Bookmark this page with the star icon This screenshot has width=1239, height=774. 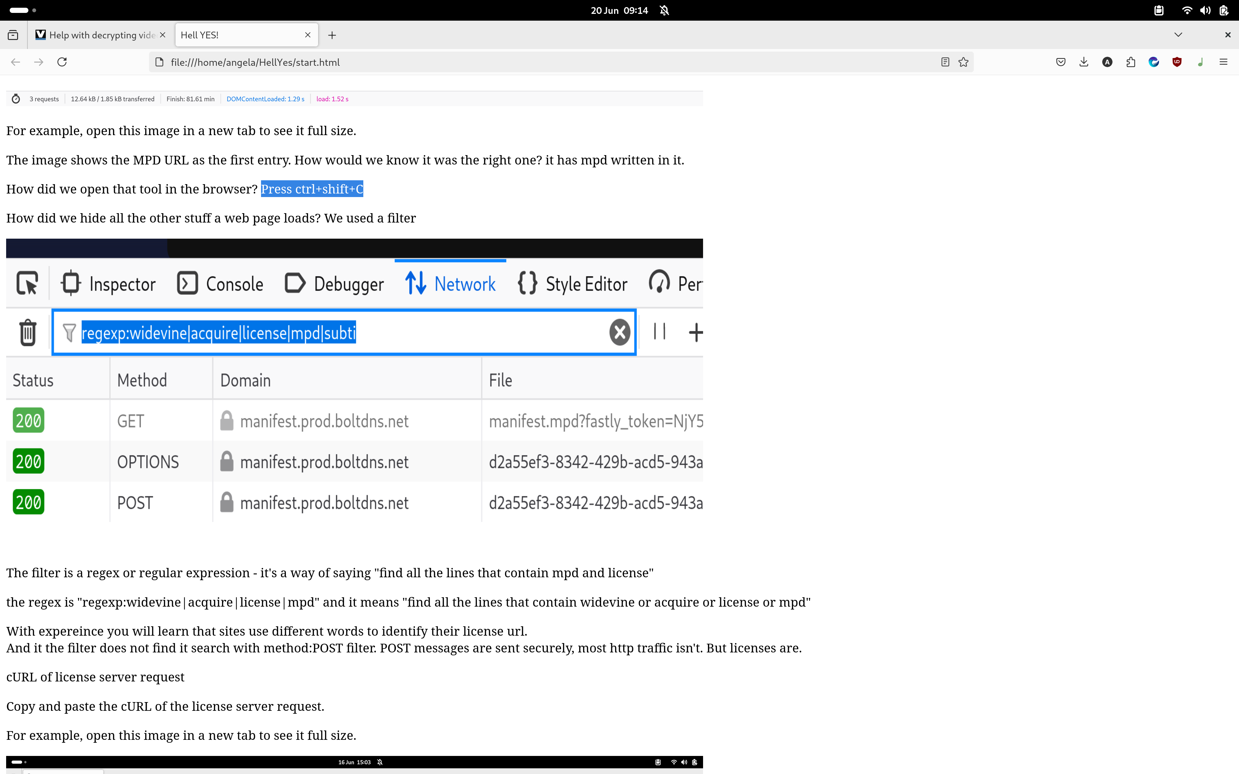tap(963, 62)
